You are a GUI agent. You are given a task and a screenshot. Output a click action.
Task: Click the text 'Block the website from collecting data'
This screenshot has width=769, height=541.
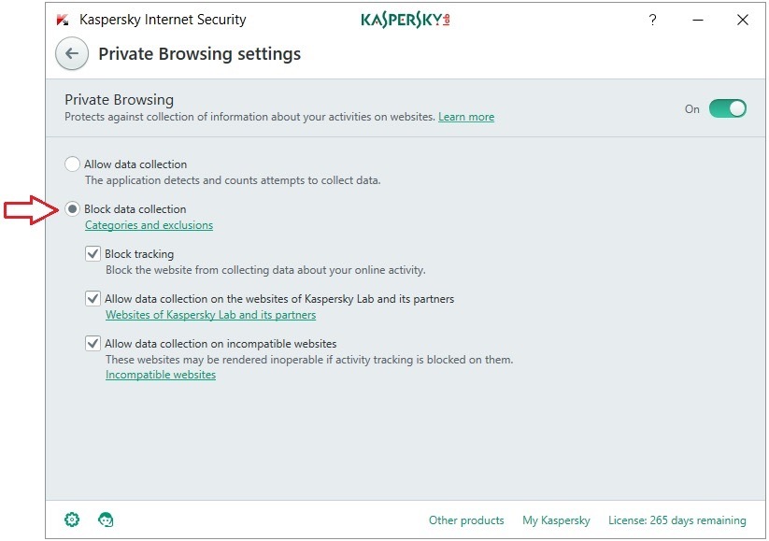point(265,270)
